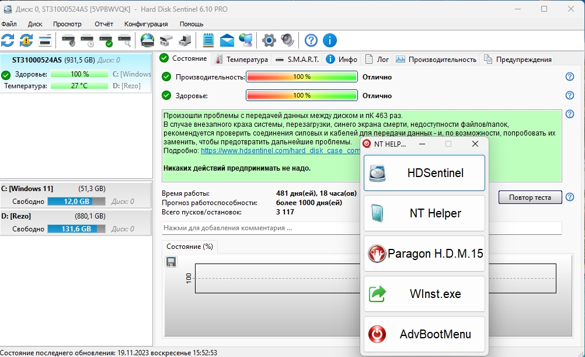Screen dimensions: 585x357
Task: Open the hdsentinel.com details link
Action: click(280, 151)
